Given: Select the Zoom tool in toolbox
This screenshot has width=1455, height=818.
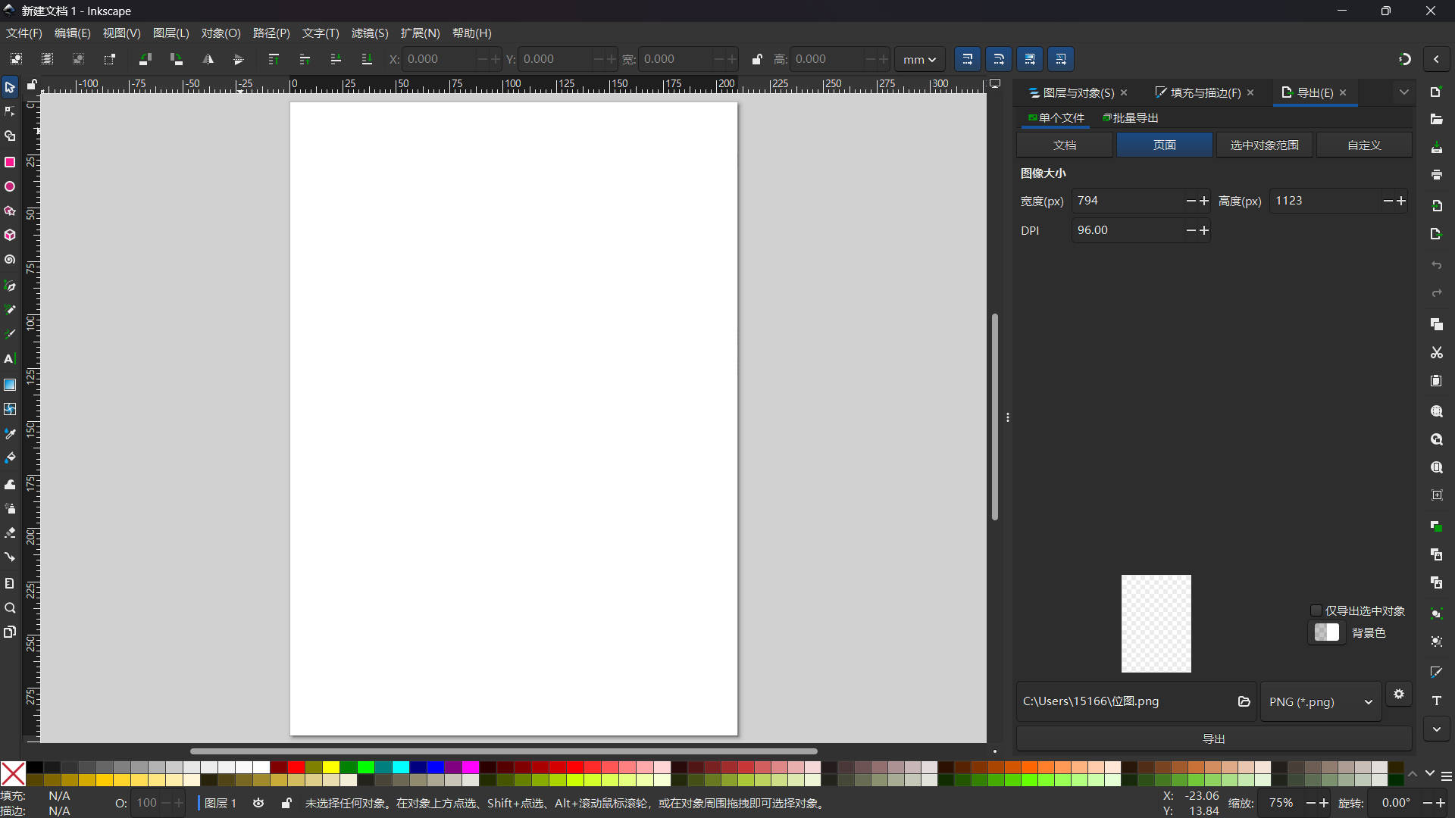Looking at the screenshot, I should [10, 608].
